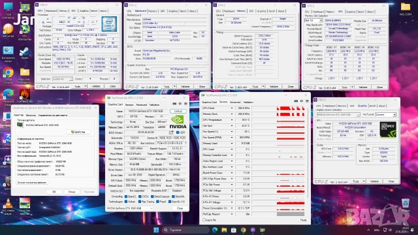Enable Log to file in GPU-Z Sensors
This screenshot has width=418, height=235.
[204, 220]
